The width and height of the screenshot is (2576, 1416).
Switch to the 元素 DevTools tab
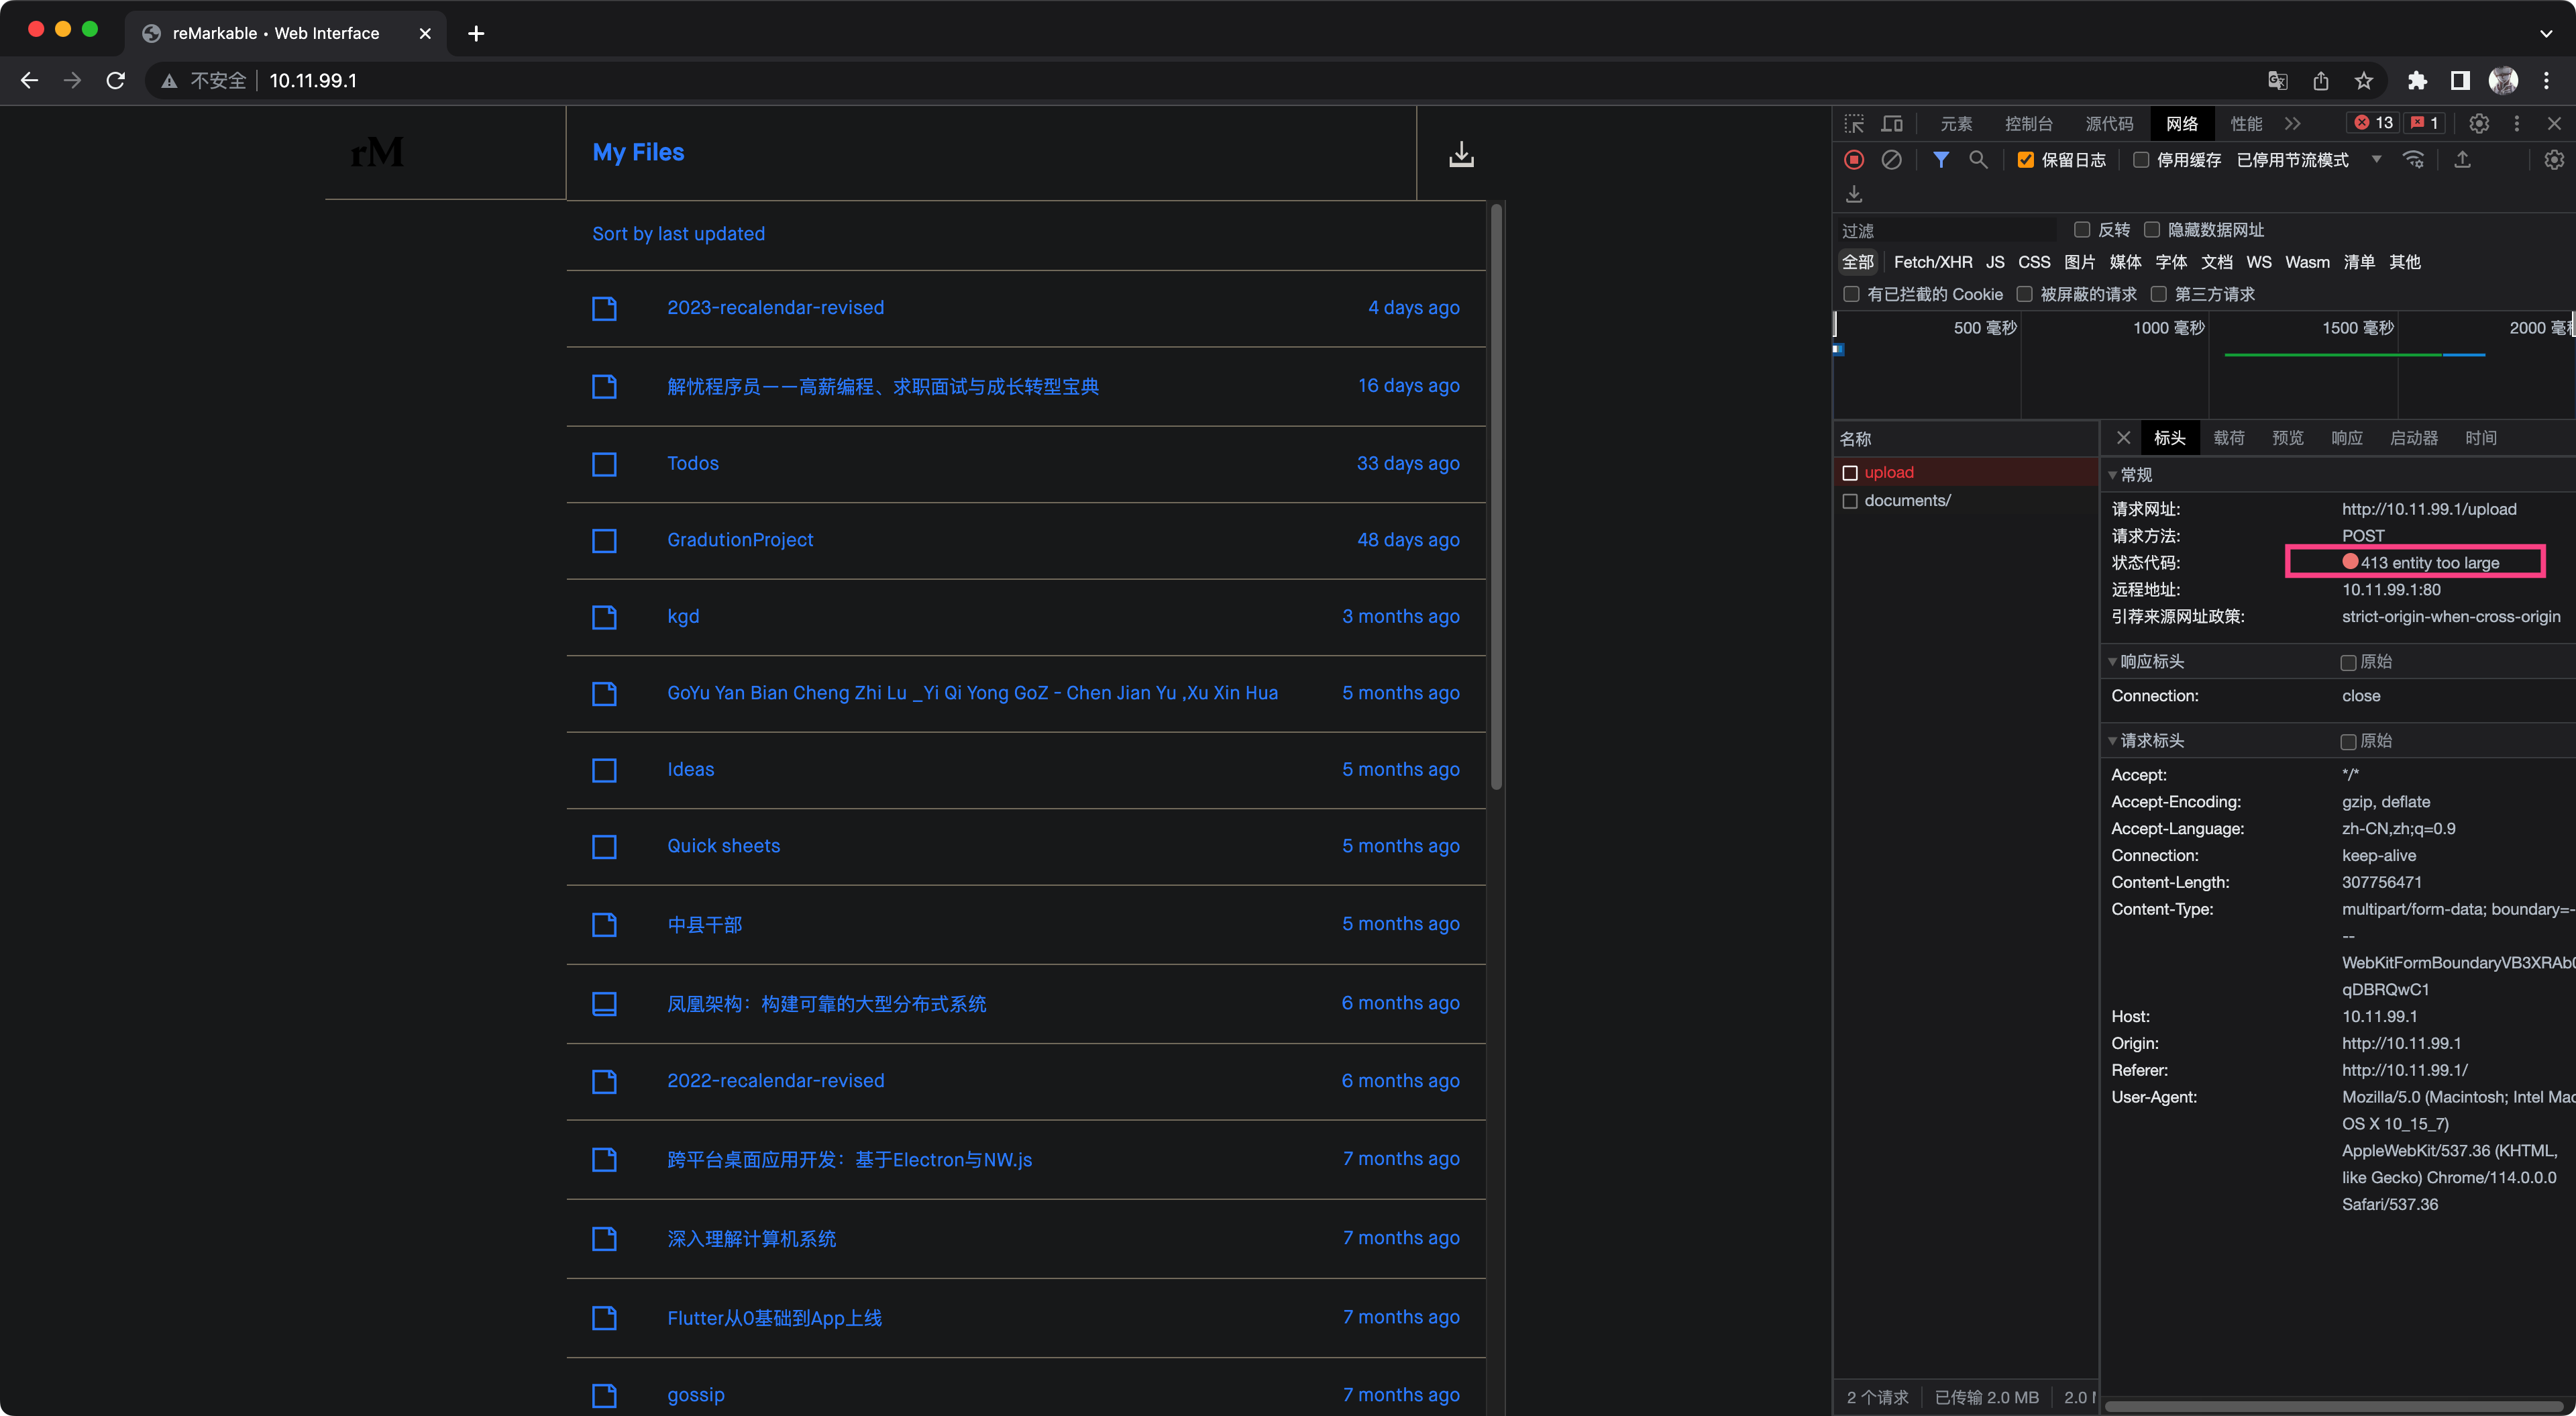pos(1956,123)
